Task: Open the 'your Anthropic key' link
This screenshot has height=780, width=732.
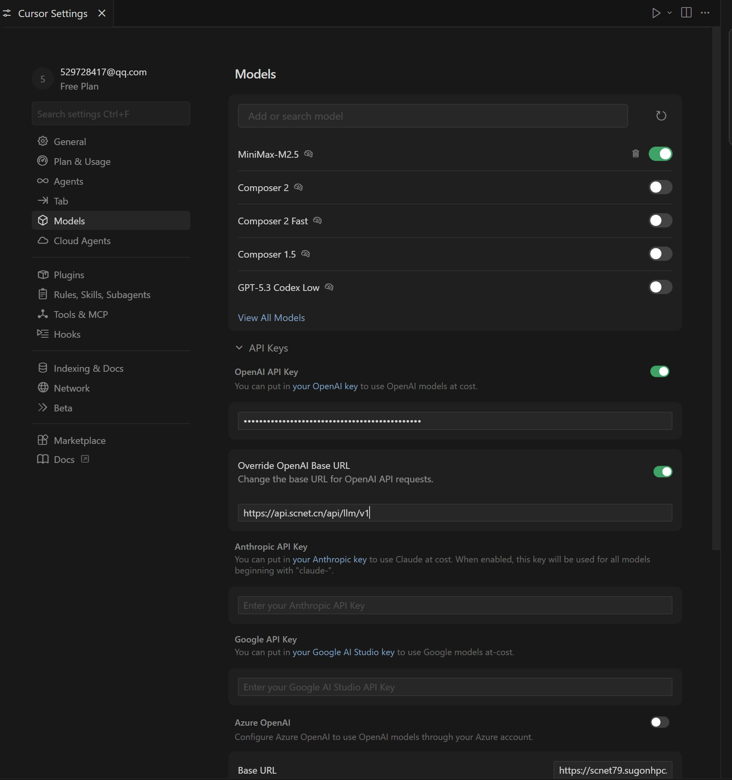Action: tap(329, 559)
